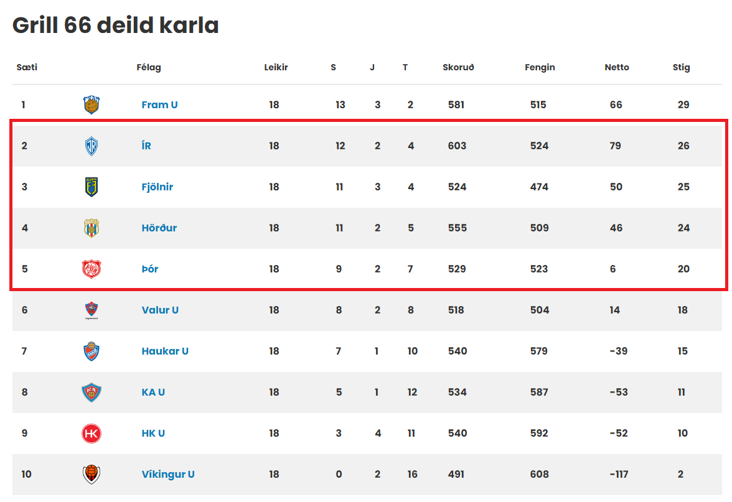Click the Skoruð column header
Image resolution: width=732 pixels, height=502 pixels.
pos(458,67)
